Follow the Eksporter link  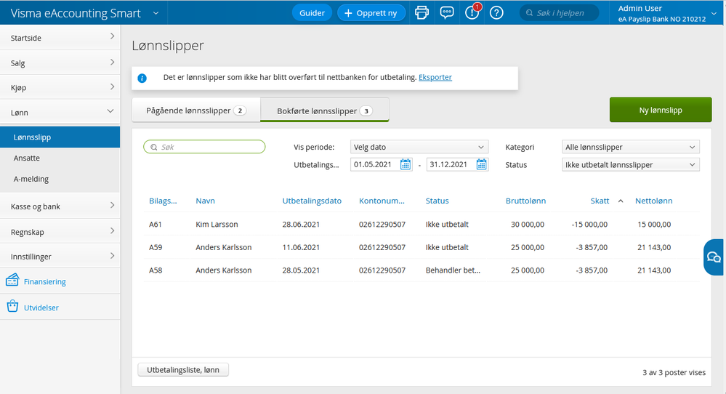click(435, 77)
